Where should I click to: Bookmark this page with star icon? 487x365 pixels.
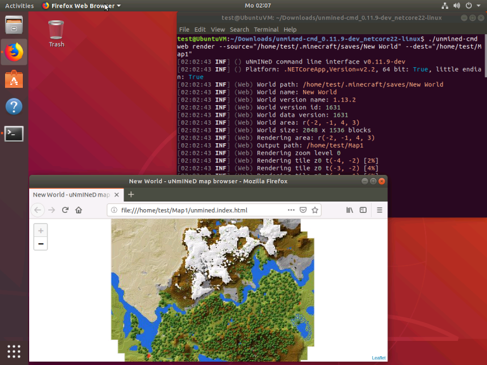(x=315, y=210)
